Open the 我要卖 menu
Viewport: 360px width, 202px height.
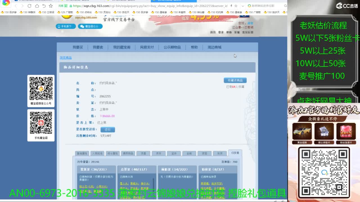click(x=98, y=47)
